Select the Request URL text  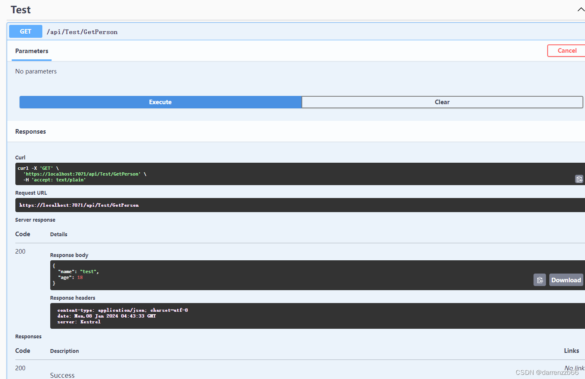click(x=78, y=205)
